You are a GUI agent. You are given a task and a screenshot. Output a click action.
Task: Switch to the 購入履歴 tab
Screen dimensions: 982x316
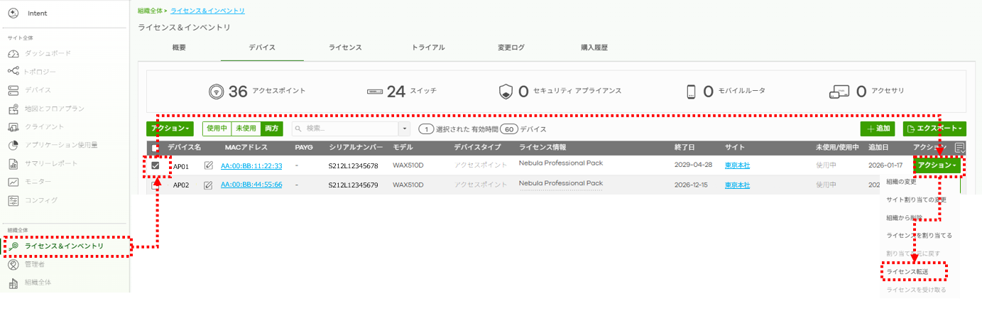point(594,48)
